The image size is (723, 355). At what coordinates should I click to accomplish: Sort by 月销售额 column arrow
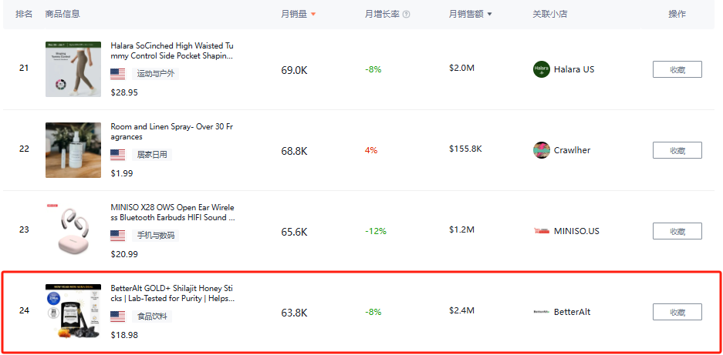[489, 15]
